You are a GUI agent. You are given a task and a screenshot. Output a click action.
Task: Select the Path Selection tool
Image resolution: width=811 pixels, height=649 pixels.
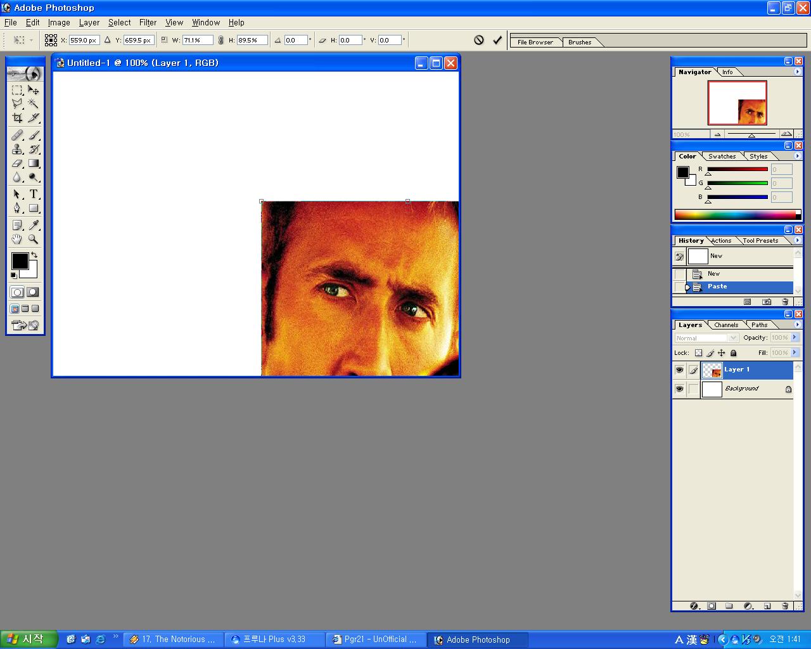tap(17, 194)
